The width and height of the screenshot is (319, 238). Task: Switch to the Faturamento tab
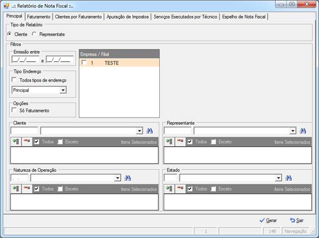tap(38, 17)
